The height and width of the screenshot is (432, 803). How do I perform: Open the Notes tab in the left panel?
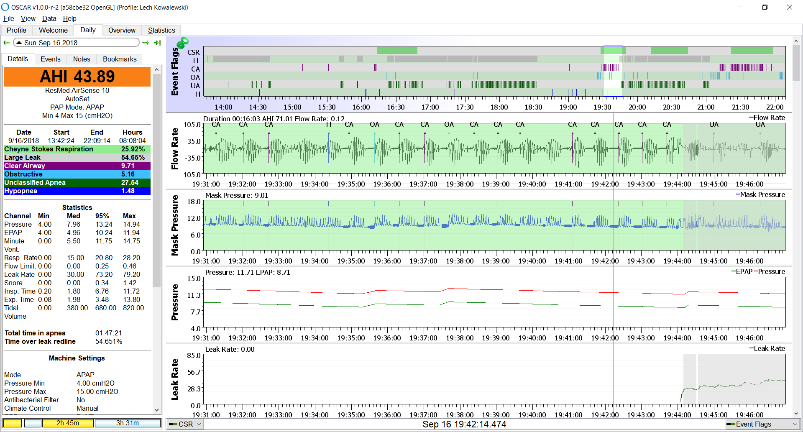(82, 59)
